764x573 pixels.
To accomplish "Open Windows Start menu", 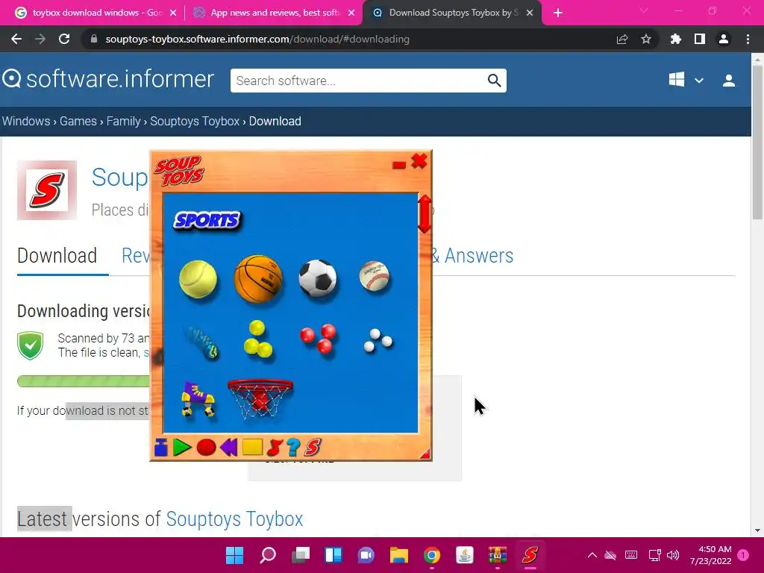I will pyautogui.click(x=234, y=555).
